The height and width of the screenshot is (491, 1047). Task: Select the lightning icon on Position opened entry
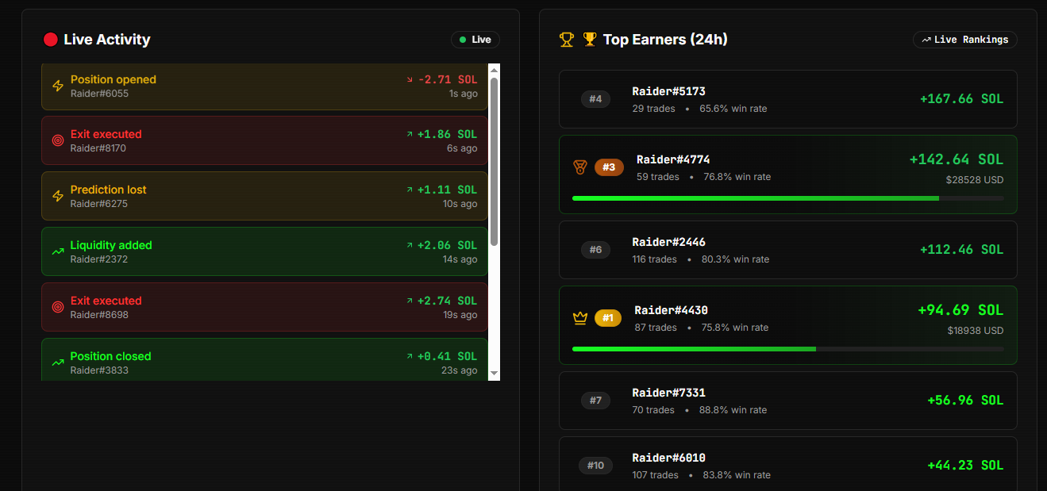click(56, 86)
